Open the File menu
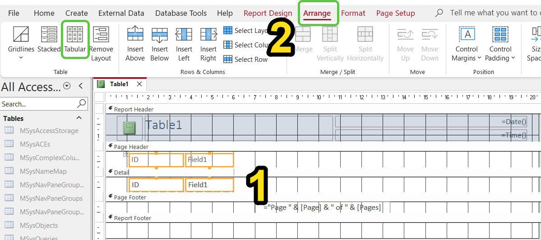541x240 pixels. click(x=14, y=13)
